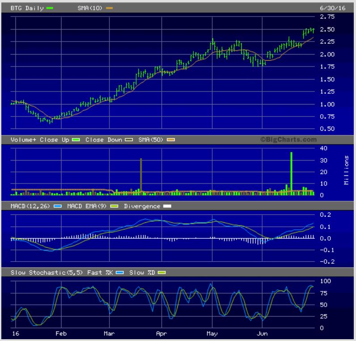Click the blue Fast %K legend swatch
Screen dimensions: 356x341
point(120,272)
